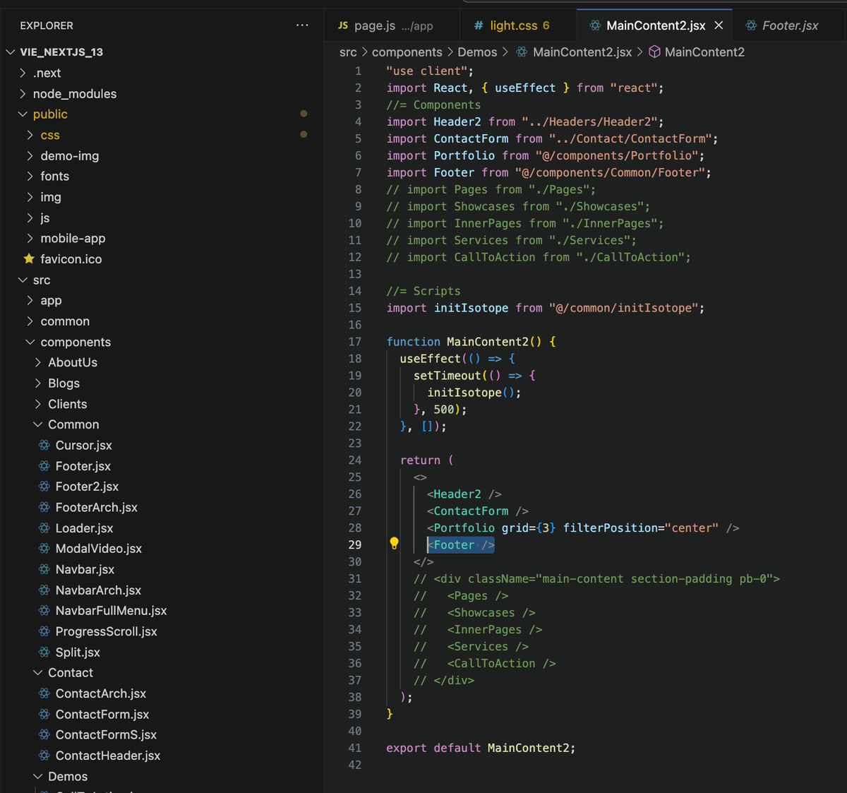The height and width of the screenshot is (793, 847).
Task: Expand the .next folder
Action: 23,73
